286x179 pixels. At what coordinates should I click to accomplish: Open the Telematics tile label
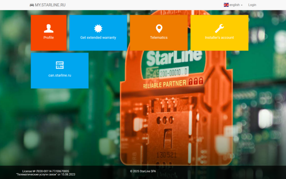click(159, 37)
